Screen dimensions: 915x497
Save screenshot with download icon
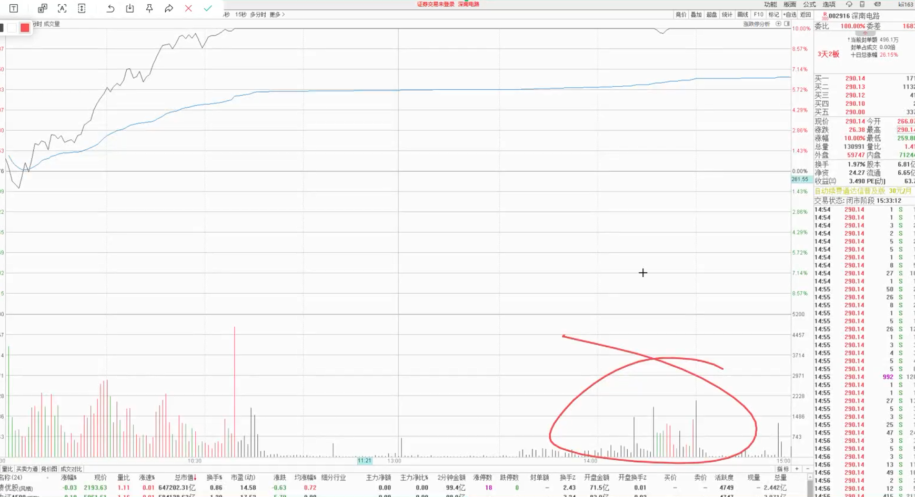click(x=130, y=8)
